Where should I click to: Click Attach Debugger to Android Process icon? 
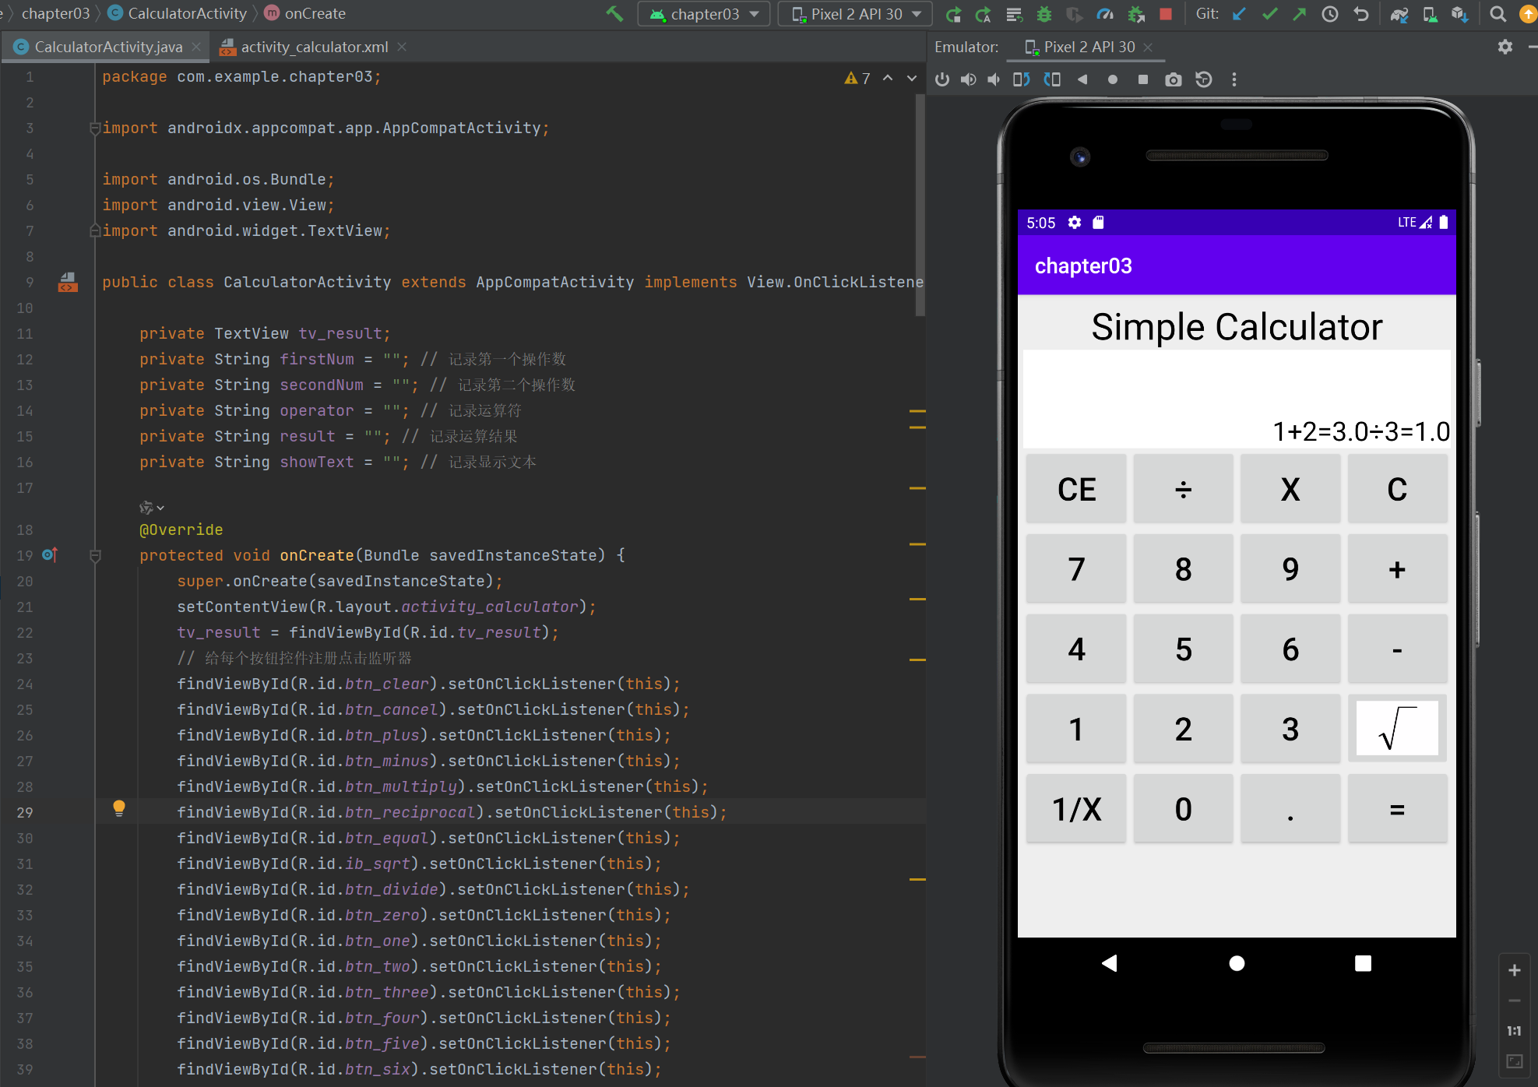(1136, 14)
